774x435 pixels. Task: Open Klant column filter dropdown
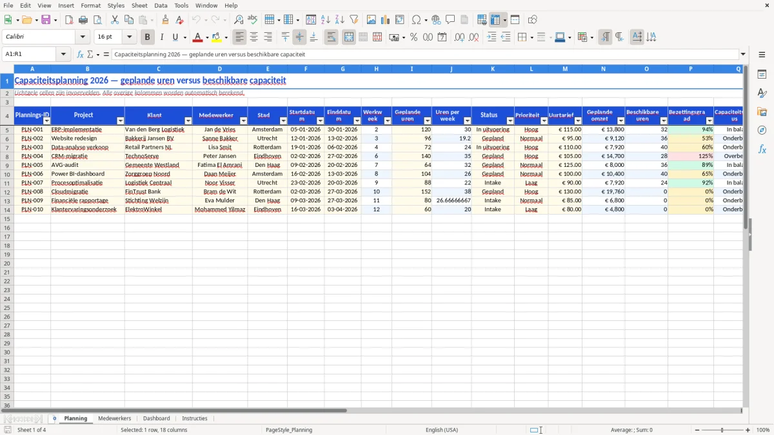coord(188,121)
